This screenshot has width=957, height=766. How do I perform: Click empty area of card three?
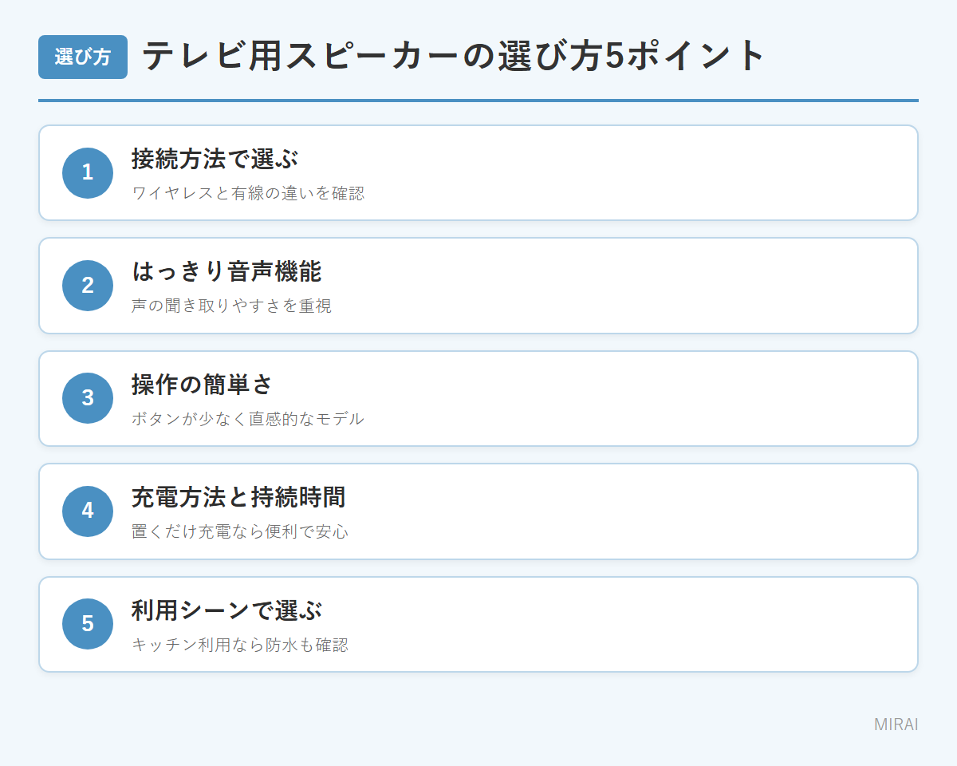point(638,399)
